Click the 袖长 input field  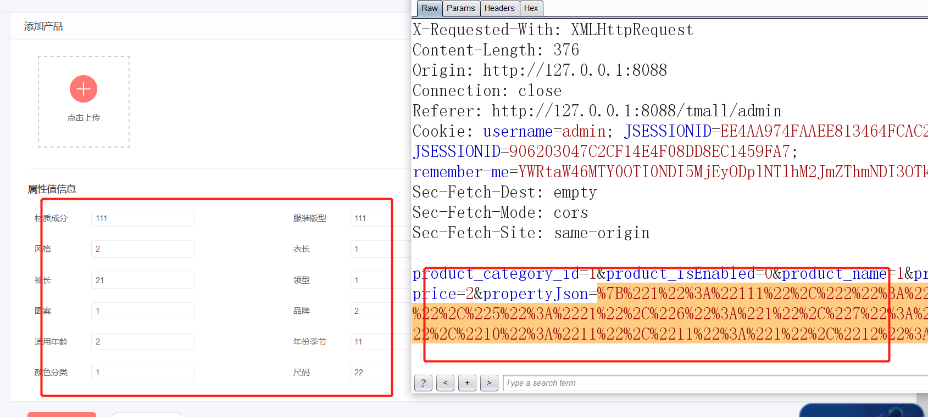tap(143, 280)
